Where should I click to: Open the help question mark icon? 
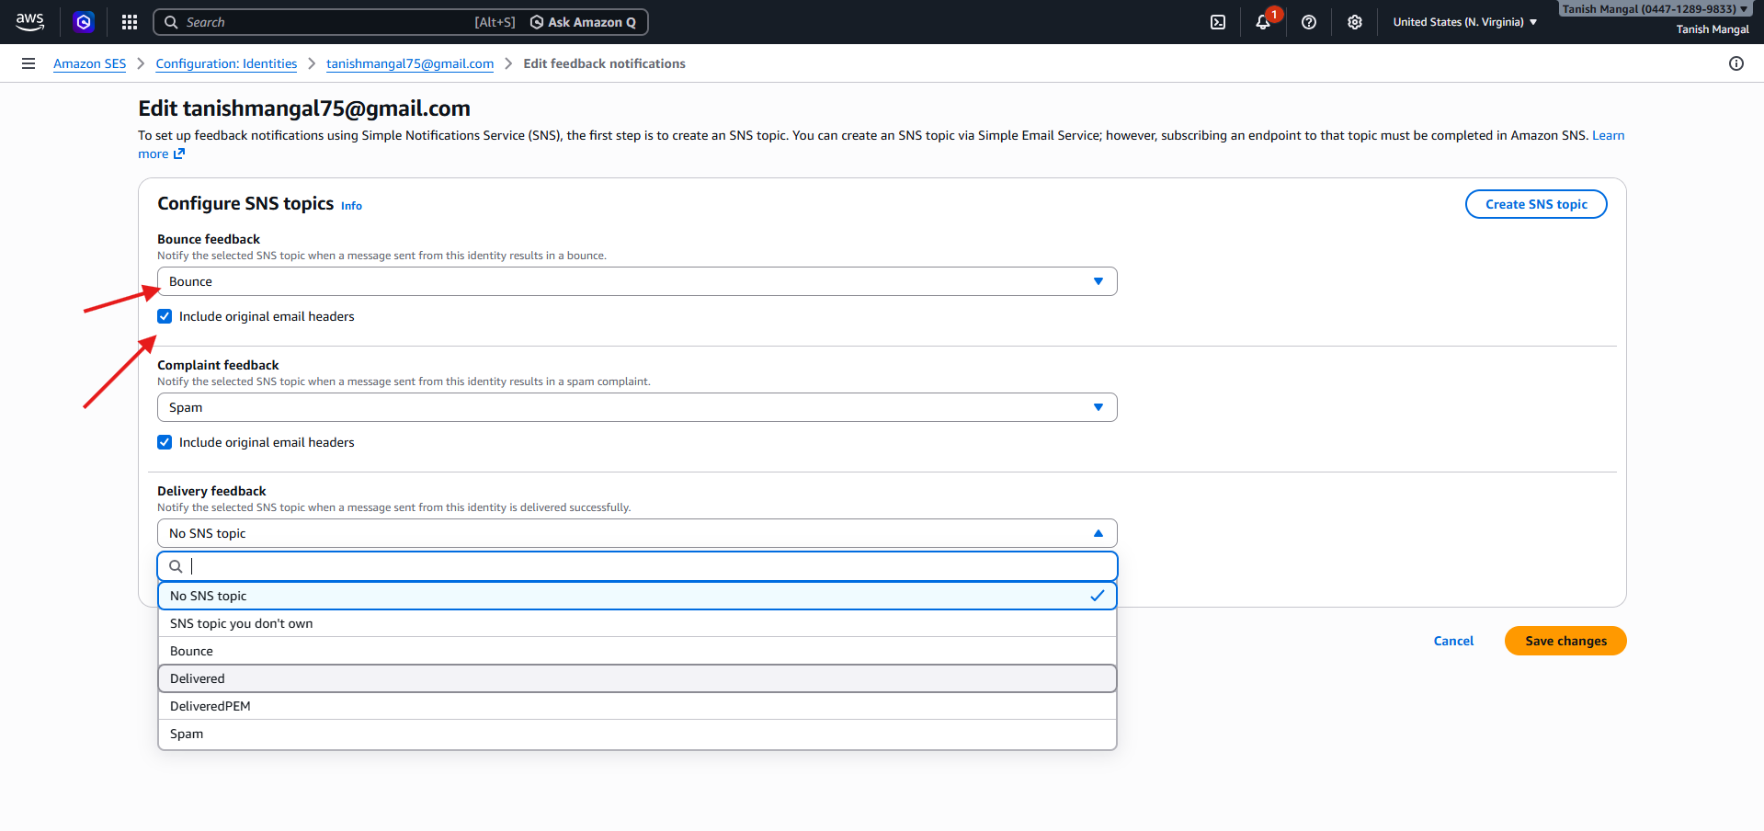coord(1309,22)
